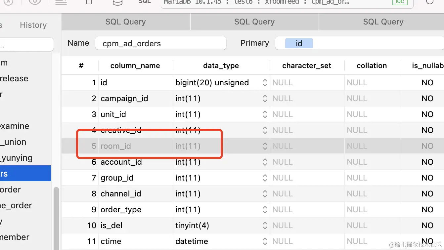The image size is (444, 250).
Task: Open data type dropdown for room_id row
Action: pyautogui.click(x=265, y=146)
